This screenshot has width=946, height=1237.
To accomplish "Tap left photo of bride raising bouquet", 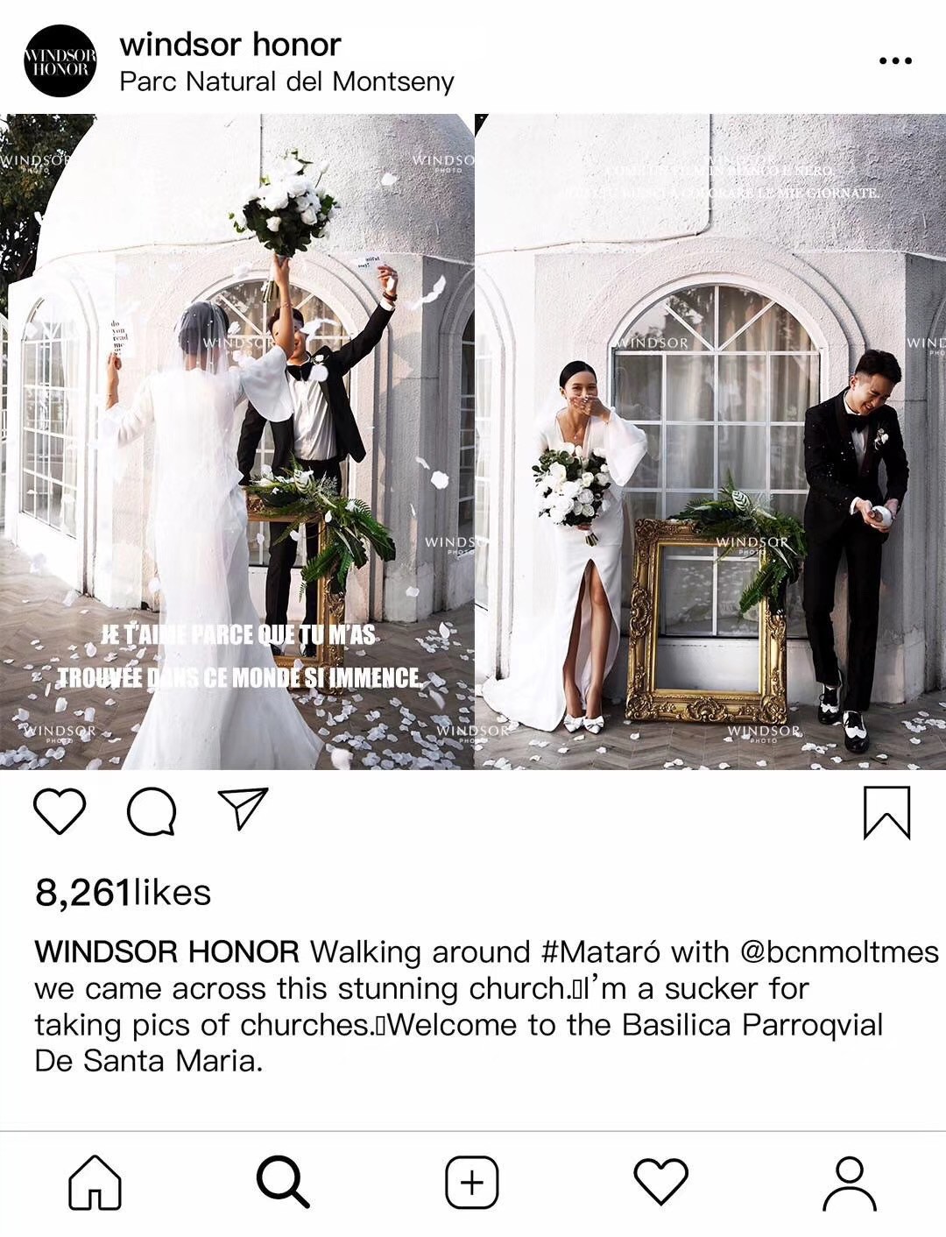I will click(236, 442).
